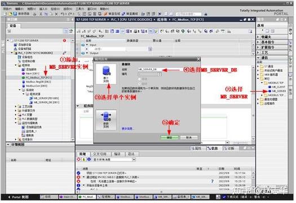296x203 pixels.
Task: Click the delete X toolbar icon
Action: click(x=56, y=13)
